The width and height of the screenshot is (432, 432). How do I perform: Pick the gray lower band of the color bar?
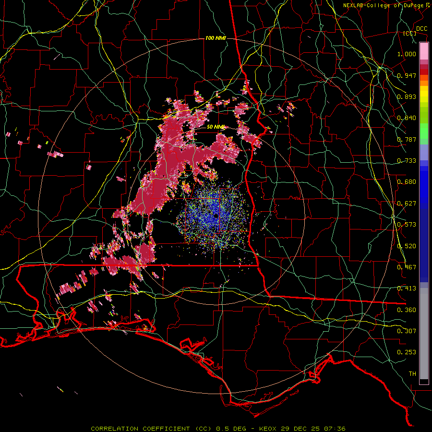tap(424, 334)
